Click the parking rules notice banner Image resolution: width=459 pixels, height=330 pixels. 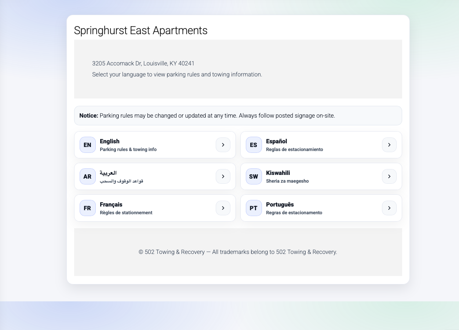[238, 115]
